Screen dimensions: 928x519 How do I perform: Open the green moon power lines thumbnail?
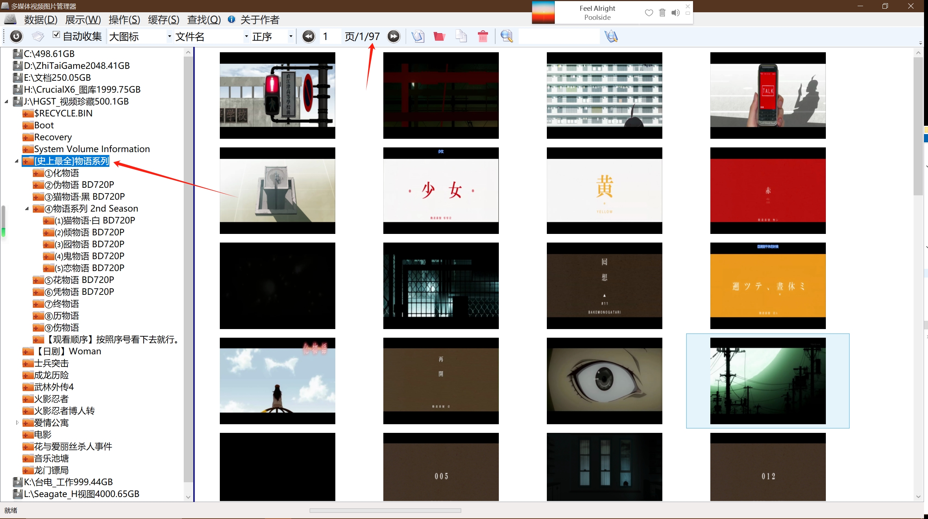pyautogui.click(x=768, y=381)
